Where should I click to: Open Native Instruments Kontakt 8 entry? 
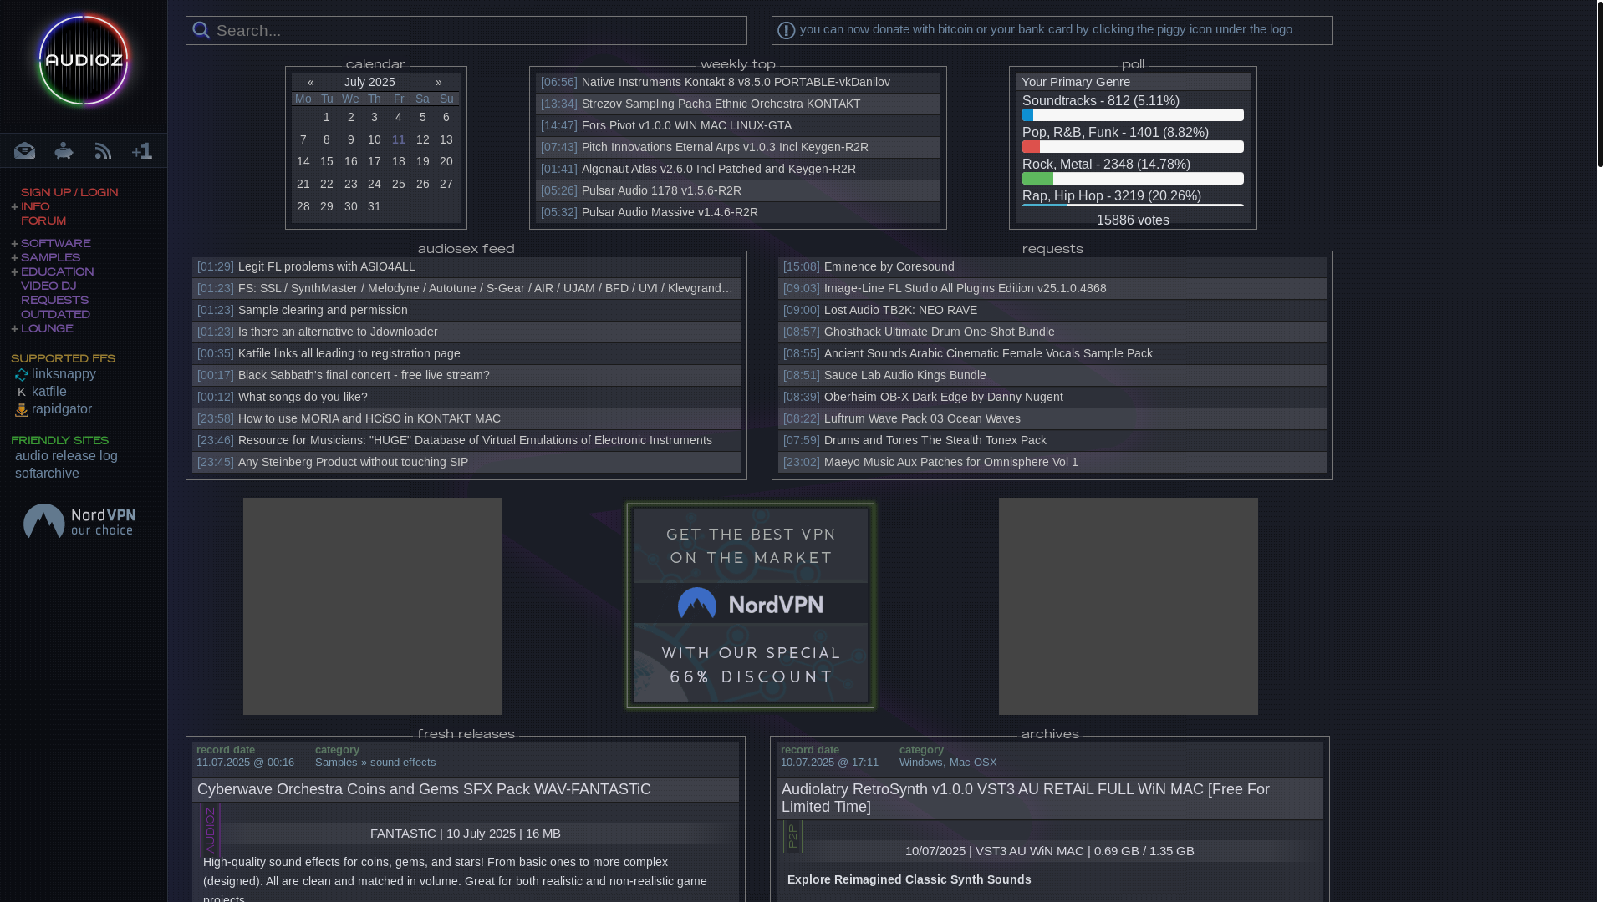pyautogui.click(x=736, y=82)
